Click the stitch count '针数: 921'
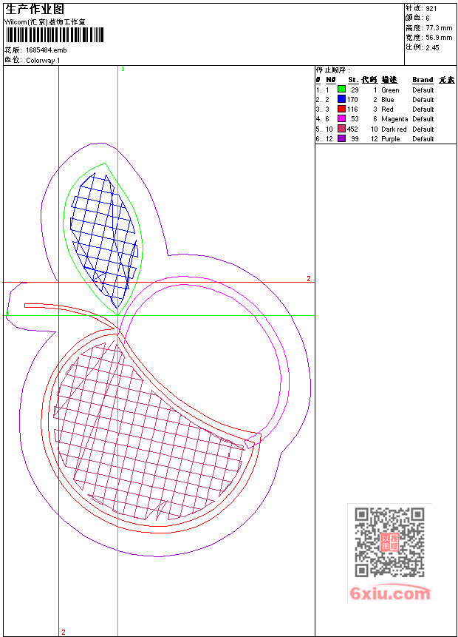 [421, 8]
